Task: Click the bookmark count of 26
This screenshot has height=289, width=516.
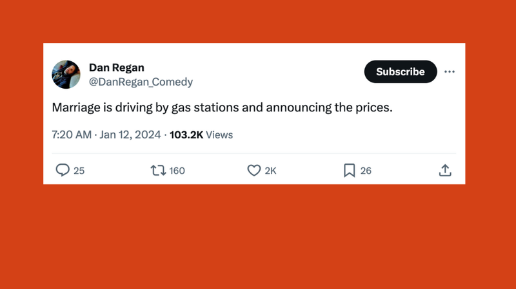Action: [x=366, y=171]
